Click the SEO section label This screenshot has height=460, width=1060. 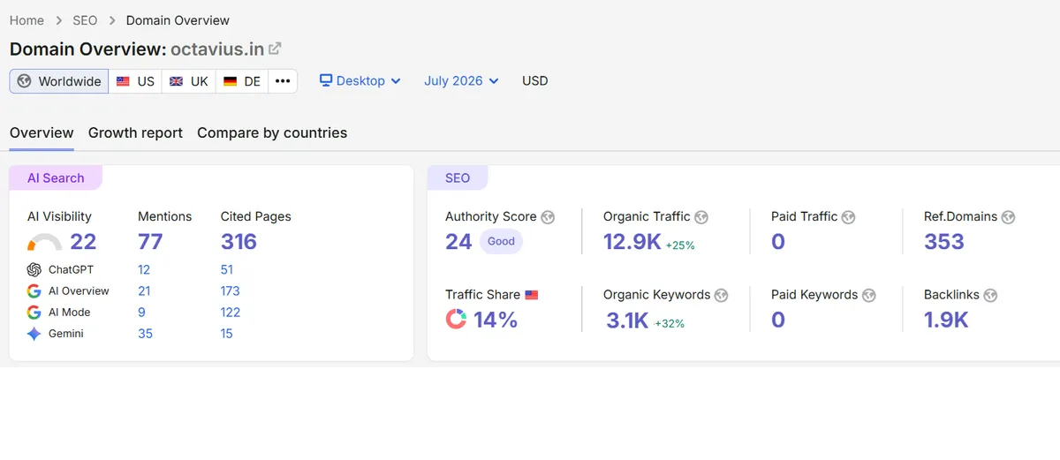(458, 177)
